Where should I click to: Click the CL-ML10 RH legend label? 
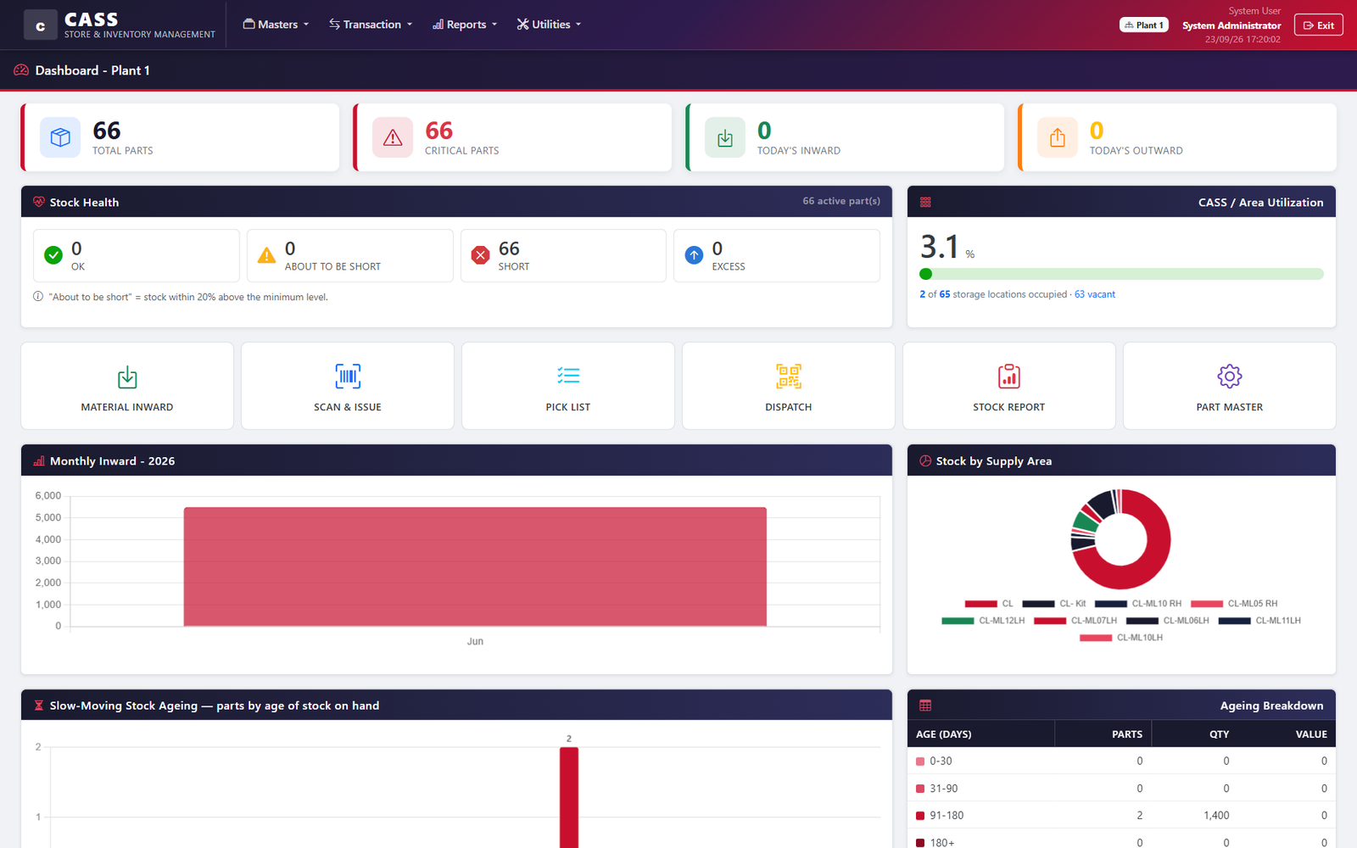click(1156, 604)
